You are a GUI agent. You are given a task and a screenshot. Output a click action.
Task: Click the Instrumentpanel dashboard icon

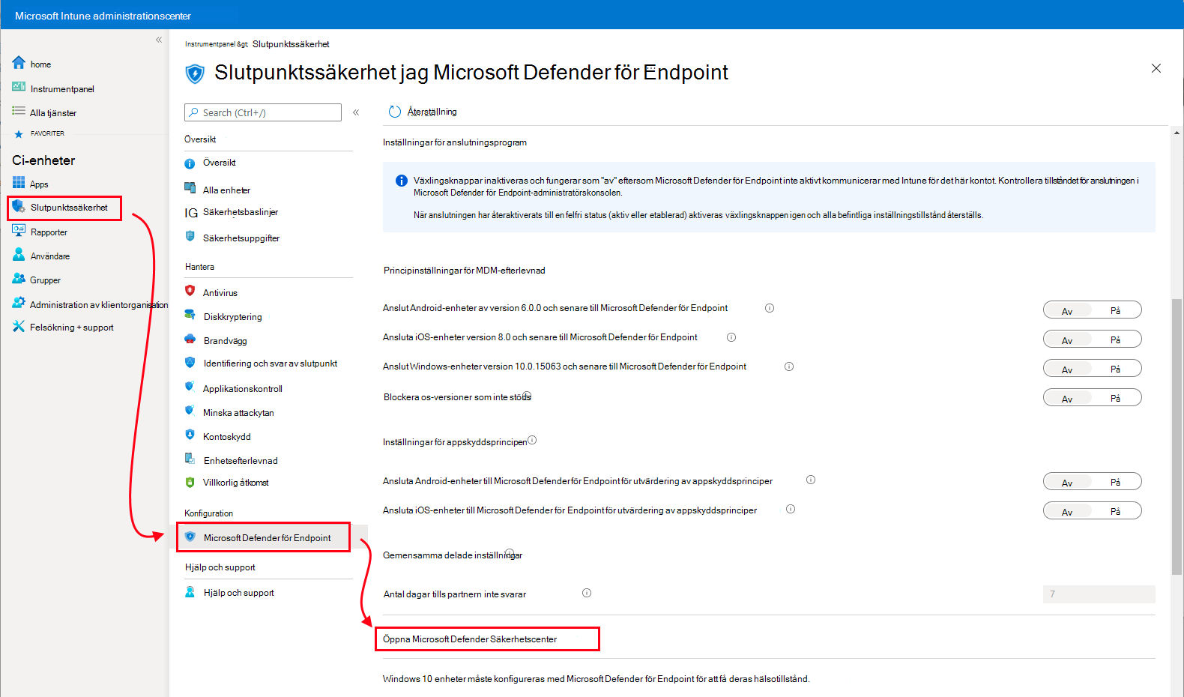click(x=19, y=87)
